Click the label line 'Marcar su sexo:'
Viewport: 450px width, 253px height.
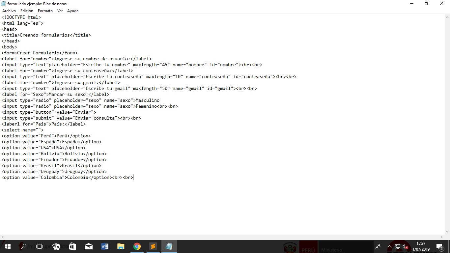click(x=55, y=94)
